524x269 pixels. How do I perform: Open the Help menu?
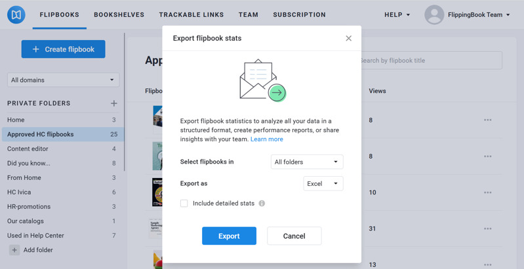click(x=397, y=14)
